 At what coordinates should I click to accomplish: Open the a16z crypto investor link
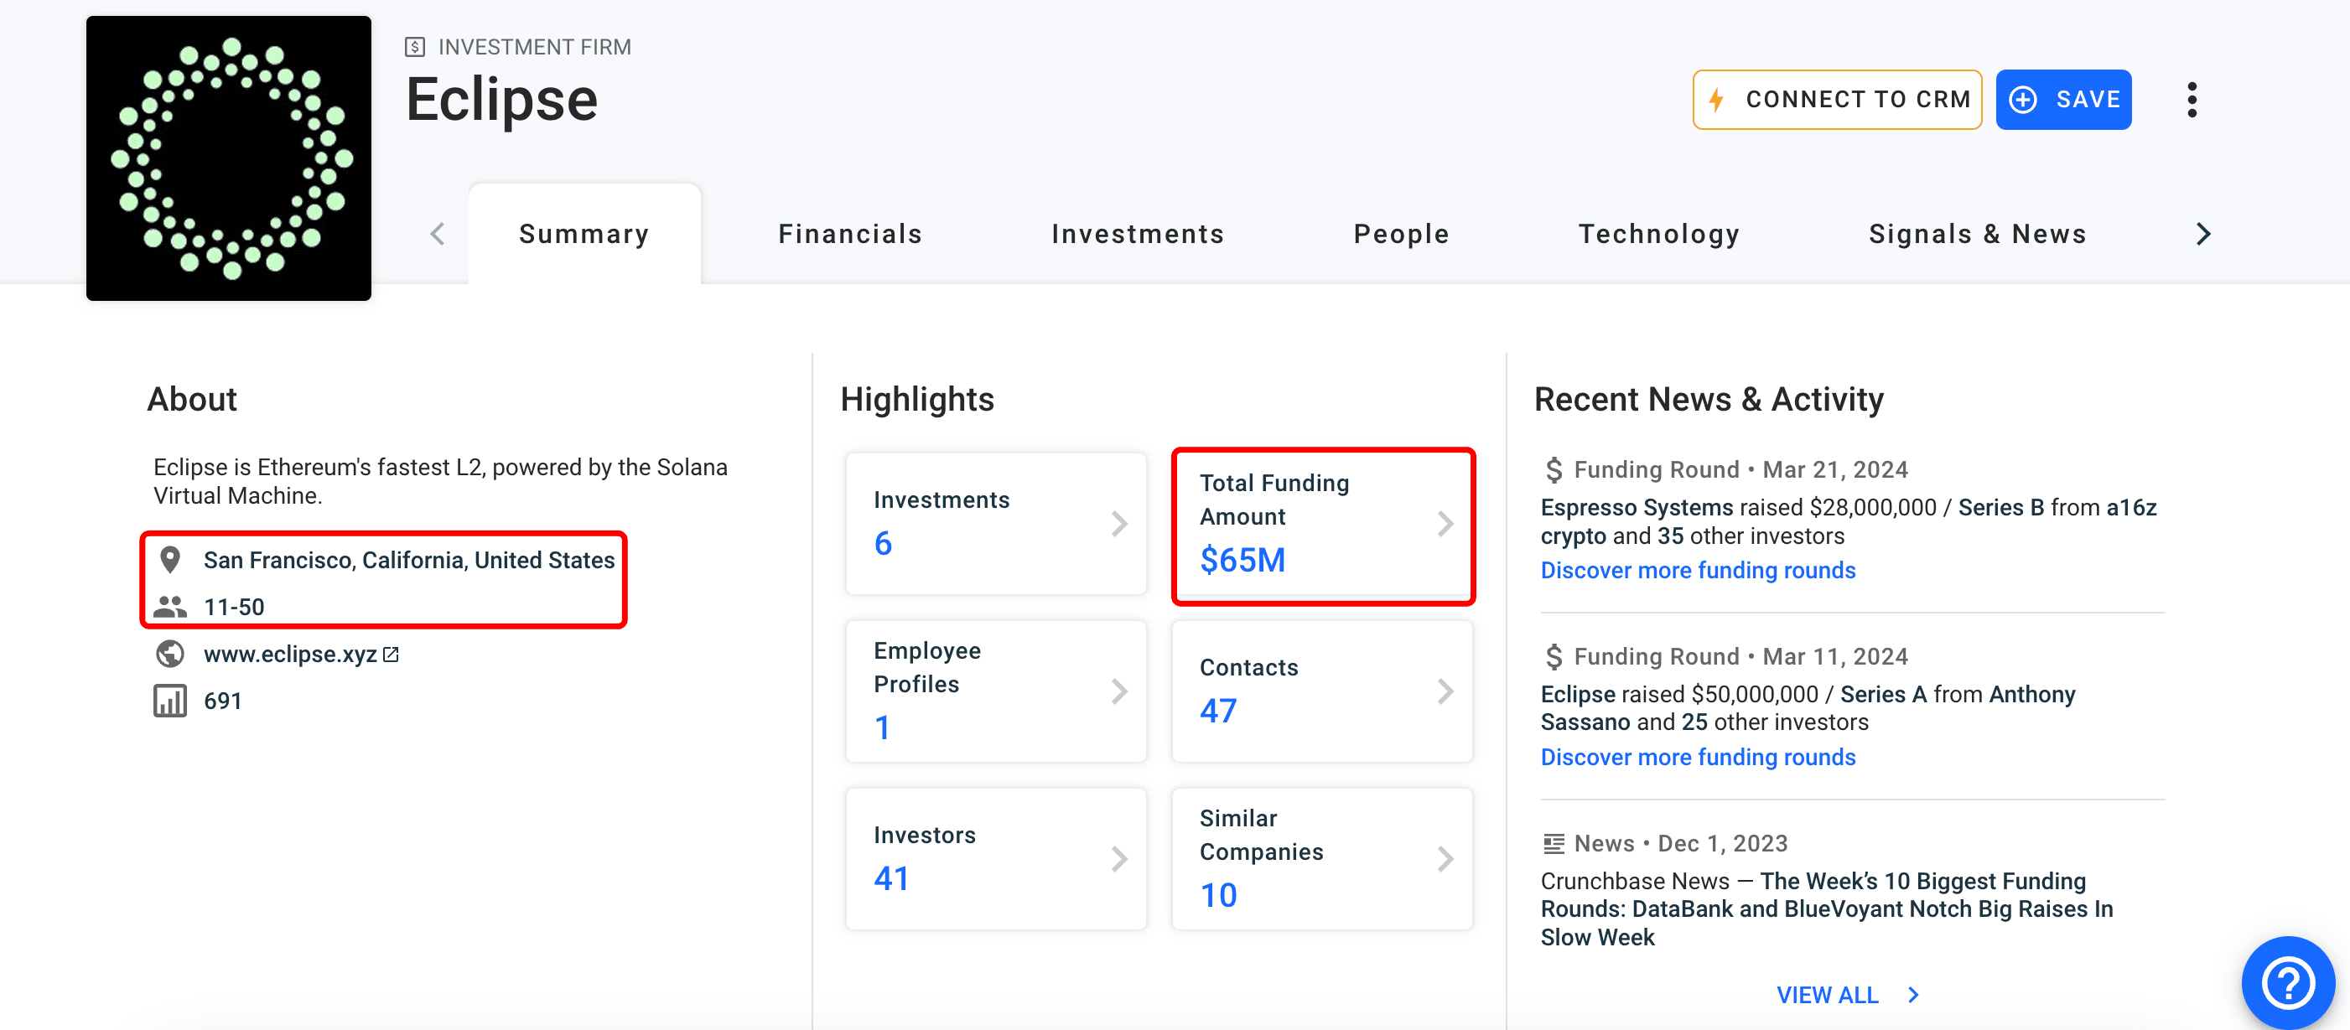tap(2131, 507)
